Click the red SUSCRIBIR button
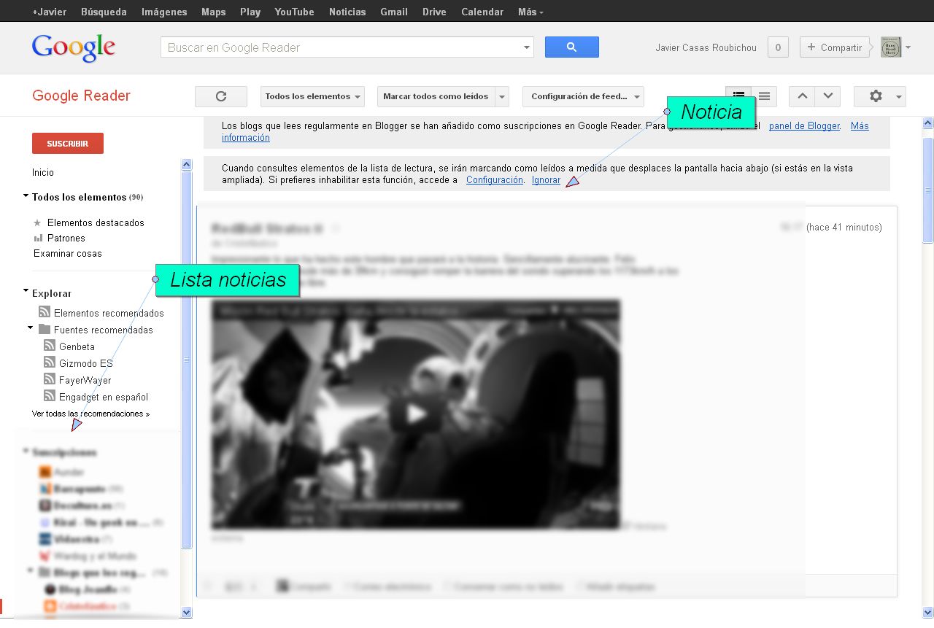This screenshot has width=934, height=628. (68, 144)
